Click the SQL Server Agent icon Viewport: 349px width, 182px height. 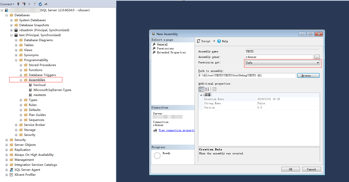[x=12, y=170]
